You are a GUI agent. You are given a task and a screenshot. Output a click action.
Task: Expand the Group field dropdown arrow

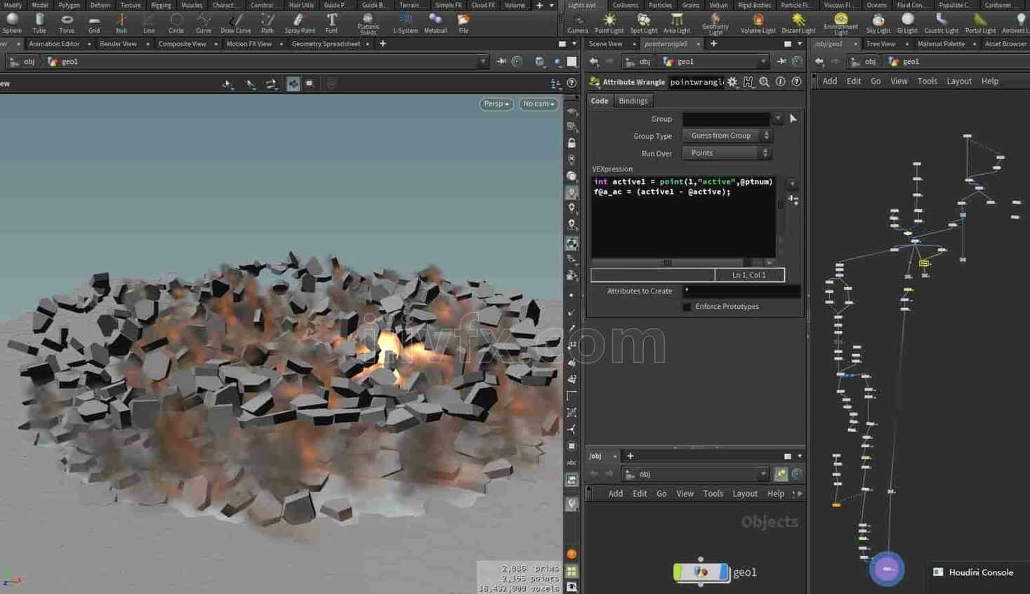pos(777,119)
